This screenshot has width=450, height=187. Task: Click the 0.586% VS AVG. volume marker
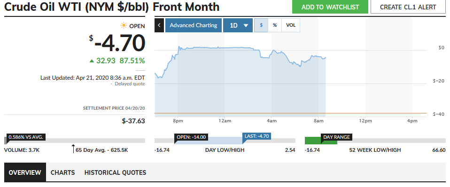coord(26,137)
